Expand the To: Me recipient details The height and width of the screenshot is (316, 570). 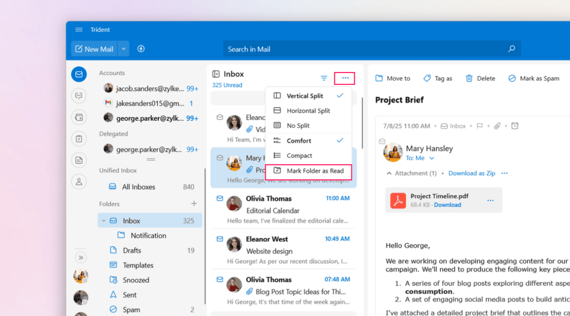tap(432, 158)
